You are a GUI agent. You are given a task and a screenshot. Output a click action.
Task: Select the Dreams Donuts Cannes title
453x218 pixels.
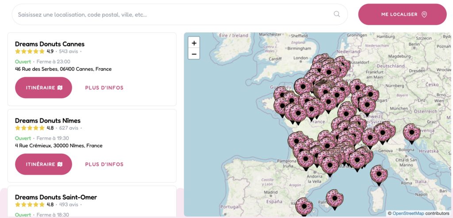(50, 44)
